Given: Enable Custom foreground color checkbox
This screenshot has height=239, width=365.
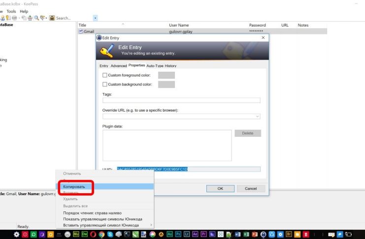Looking at the screenshot, I should click(105, 75).
